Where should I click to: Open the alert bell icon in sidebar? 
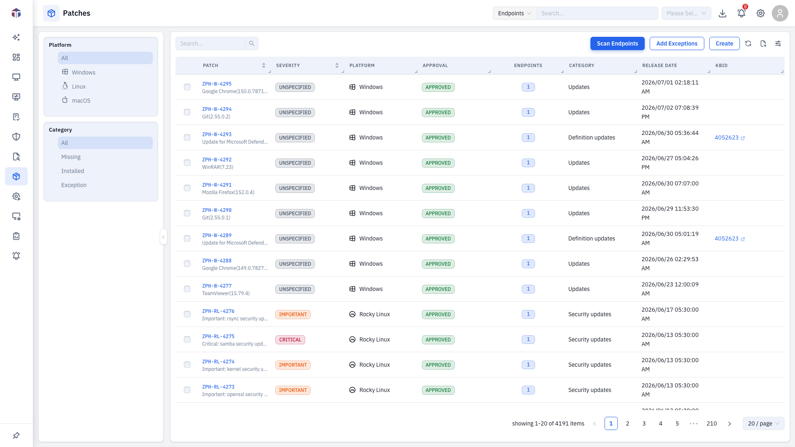pyautogui.click(x=16, y=256)
